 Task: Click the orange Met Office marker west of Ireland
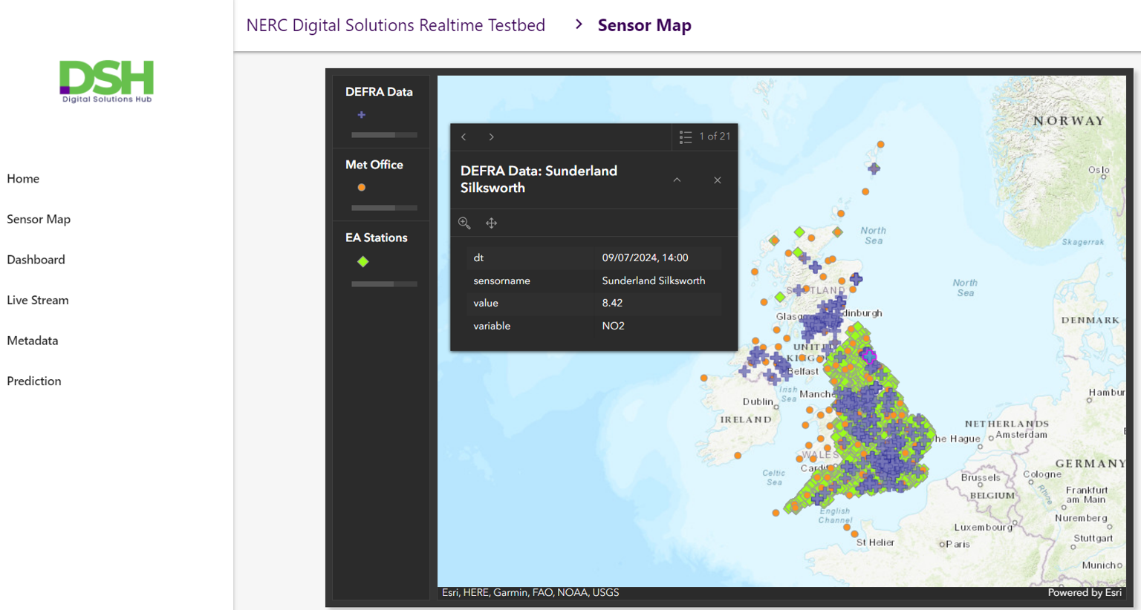(704, 378)
